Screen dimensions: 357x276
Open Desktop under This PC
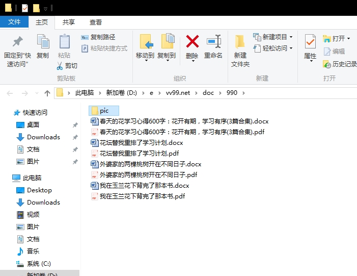pyautogui.click(x=34, y=190)
